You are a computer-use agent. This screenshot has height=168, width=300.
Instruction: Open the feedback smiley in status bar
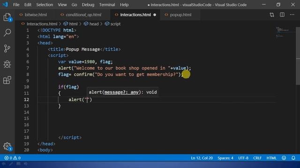click(x=284, y=158)
